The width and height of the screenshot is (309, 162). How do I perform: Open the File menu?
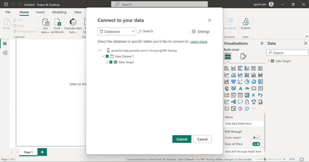8,12
